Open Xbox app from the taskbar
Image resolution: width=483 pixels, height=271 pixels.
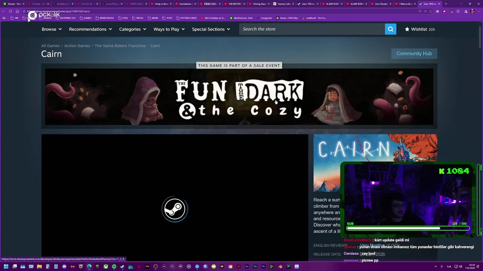[x=106, y=266]
